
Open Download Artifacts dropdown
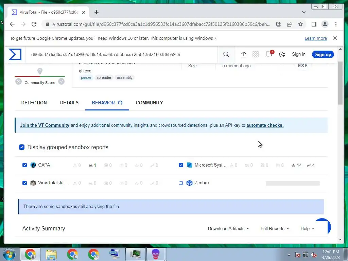228,228
